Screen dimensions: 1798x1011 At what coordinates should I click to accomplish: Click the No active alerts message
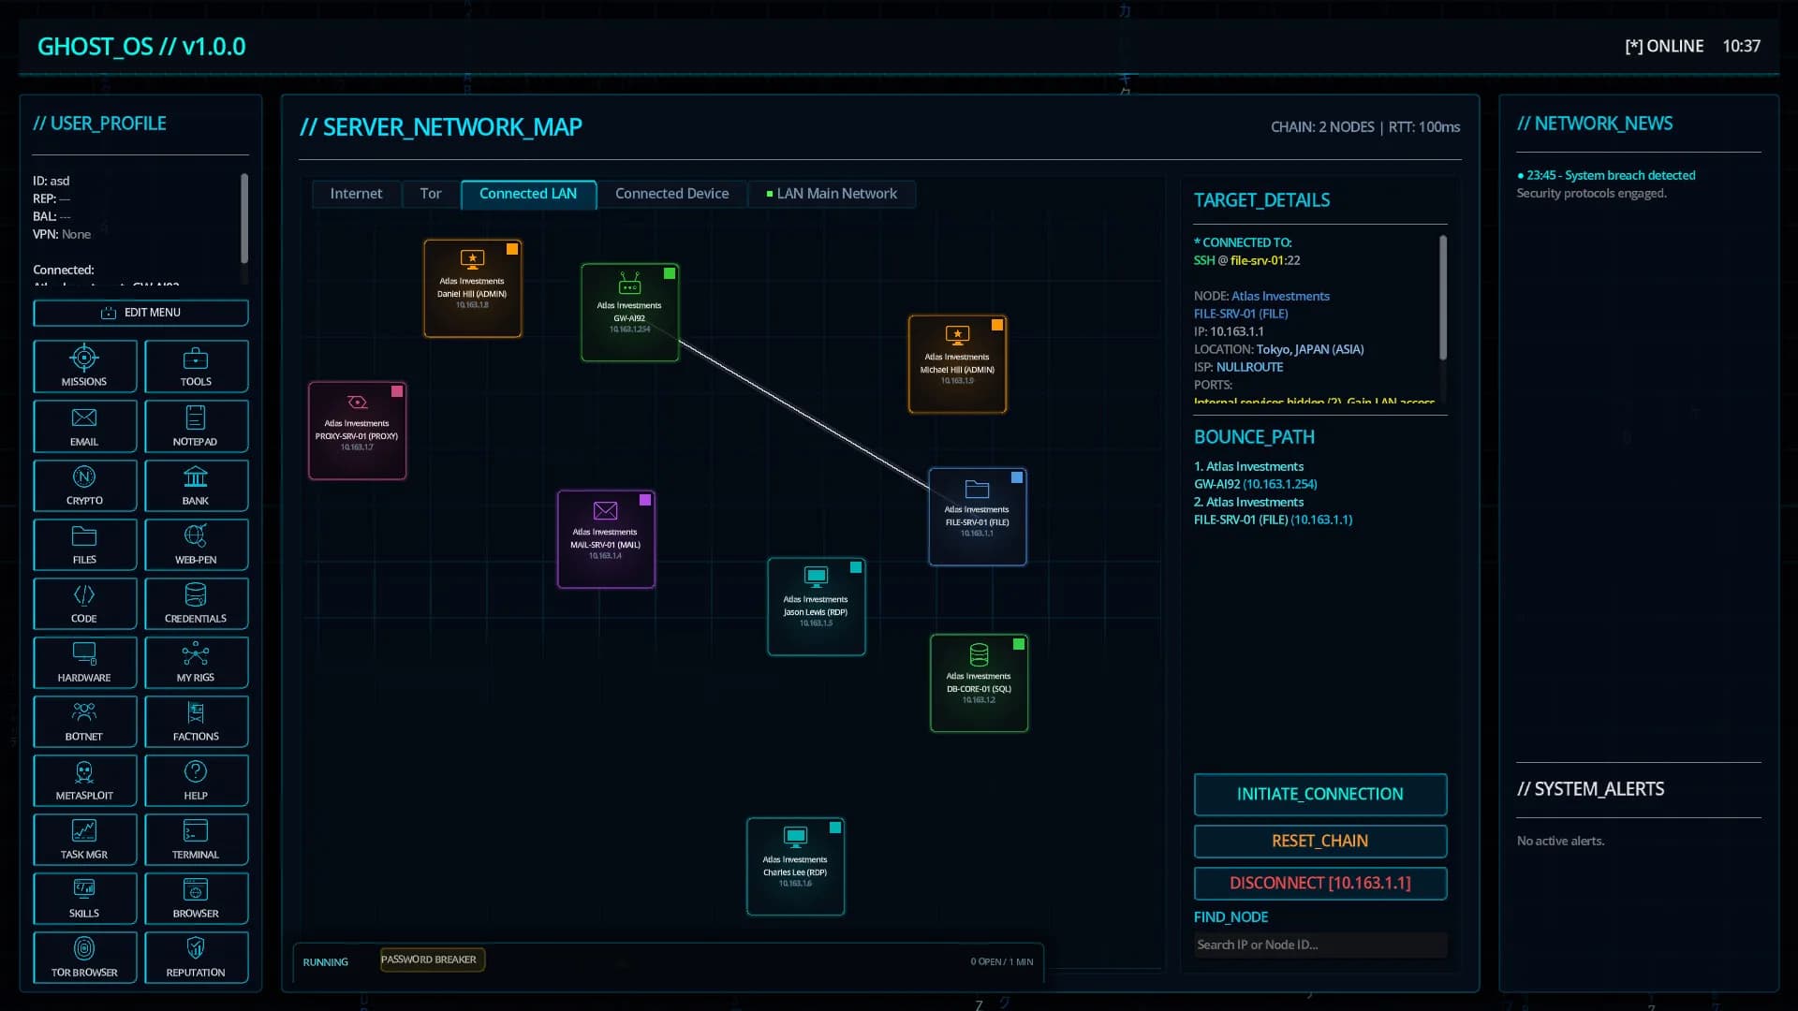[1560, 842]
